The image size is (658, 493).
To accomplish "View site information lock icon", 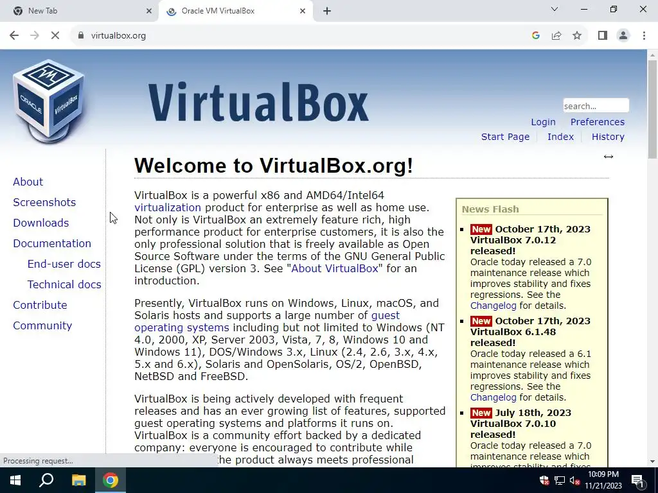I will (80, 36).
